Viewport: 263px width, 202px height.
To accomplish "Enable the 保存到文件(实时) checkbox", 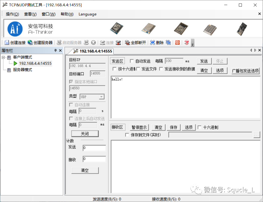I will click(x=127, y=135).
